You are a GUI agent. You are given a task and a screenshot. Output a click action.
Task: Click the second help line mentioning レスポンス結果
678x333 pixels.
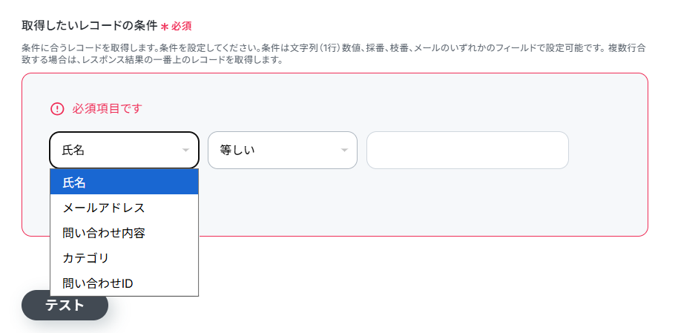click(152, 60)
